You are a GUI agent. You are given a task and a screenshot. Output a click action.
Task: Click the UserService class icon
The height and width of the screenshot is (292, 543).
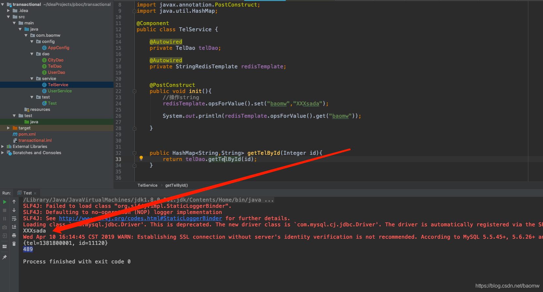[44, 91]
